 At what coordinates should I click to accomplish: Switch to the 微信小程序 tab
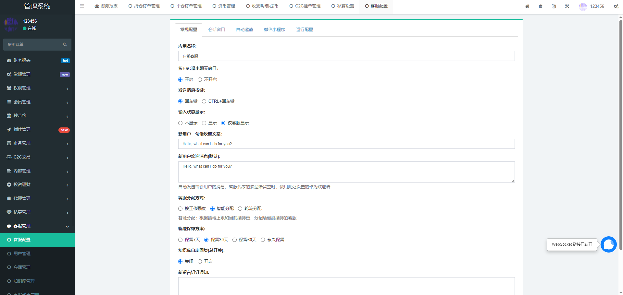[274, 29]
